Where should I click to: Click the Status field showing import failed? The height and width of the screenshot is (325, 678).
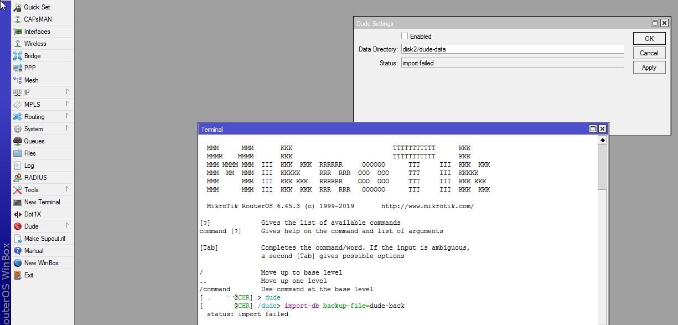tap(513, 63)
